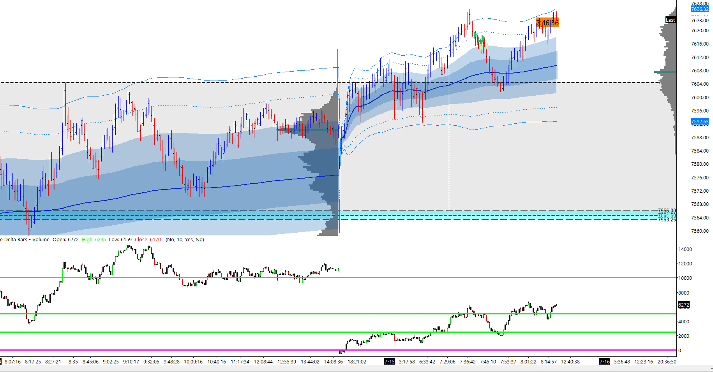
Task: Click the 7584.00 price scale label
Action: (700, 151)
